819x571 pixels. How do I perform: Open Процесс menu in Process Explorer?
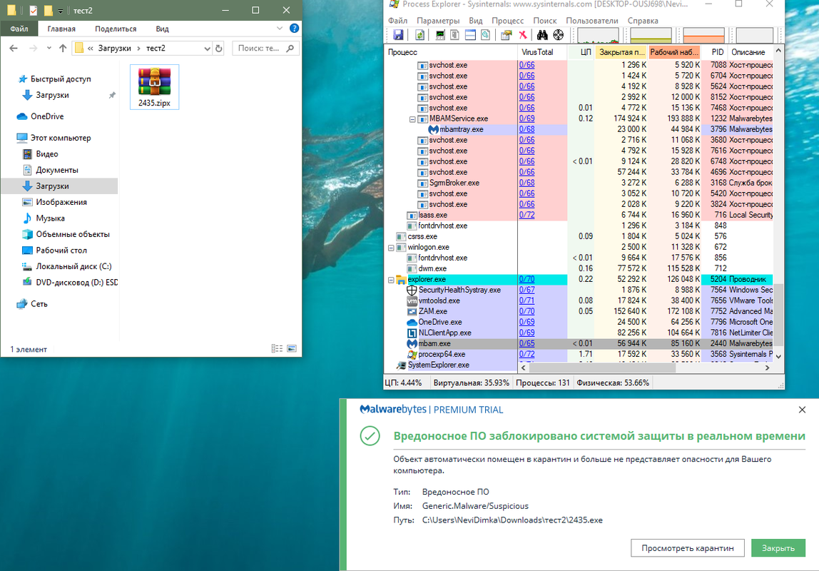507,21
